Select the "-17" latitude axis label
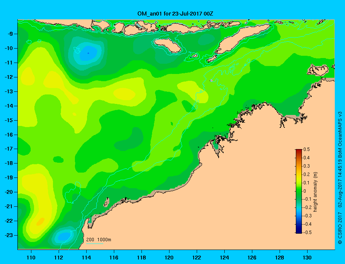This screenshot has width=345, height=264. click(9, 149)
